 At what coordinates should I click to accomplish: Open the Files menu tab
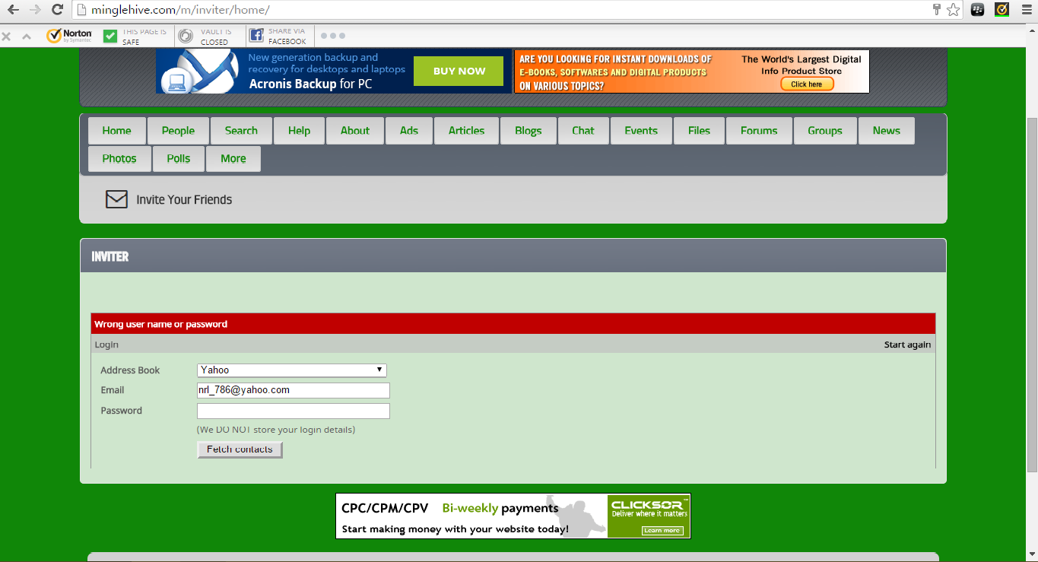(699, 131)
